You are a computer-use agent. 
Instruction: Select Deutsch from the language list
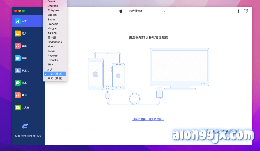click(x=53, y=6)
